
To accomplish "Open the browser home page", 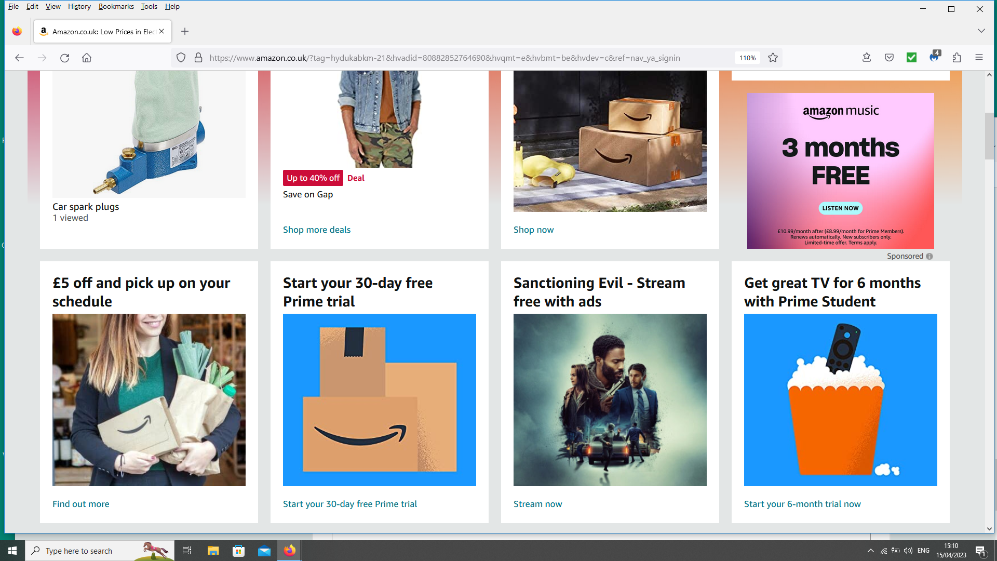I will pos(87,58).
